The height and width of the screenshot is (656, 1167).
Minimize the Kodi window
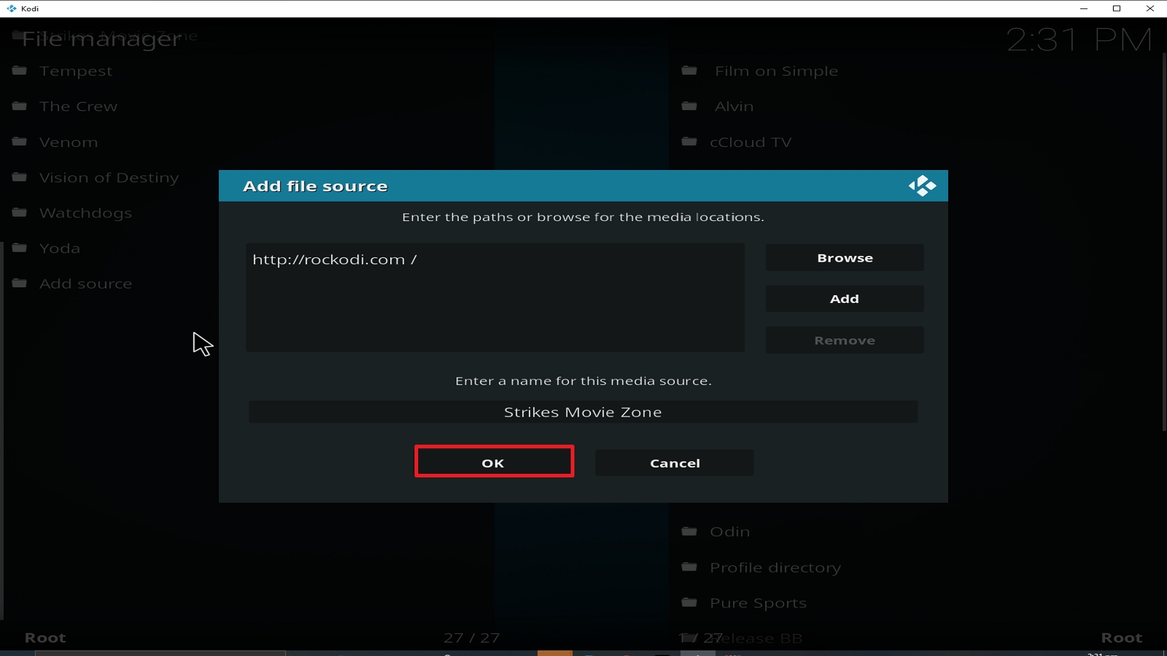click(1083, 9)
